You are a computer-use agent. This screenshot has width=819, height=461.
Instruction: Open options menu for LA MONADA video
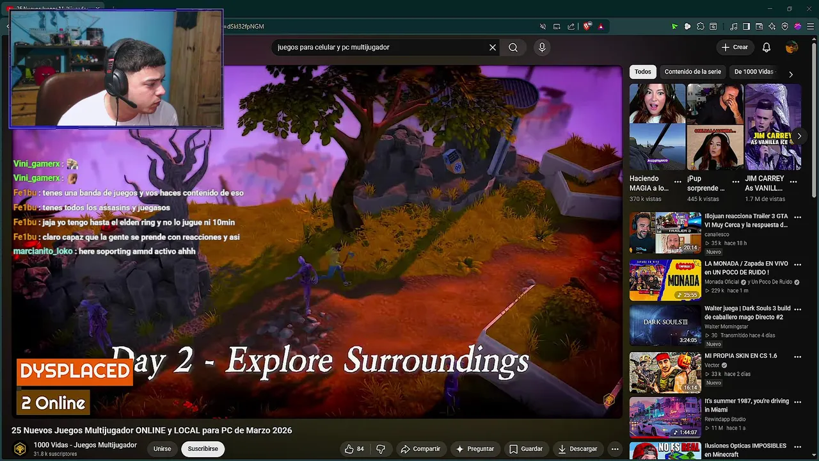(x=797, y=264)
